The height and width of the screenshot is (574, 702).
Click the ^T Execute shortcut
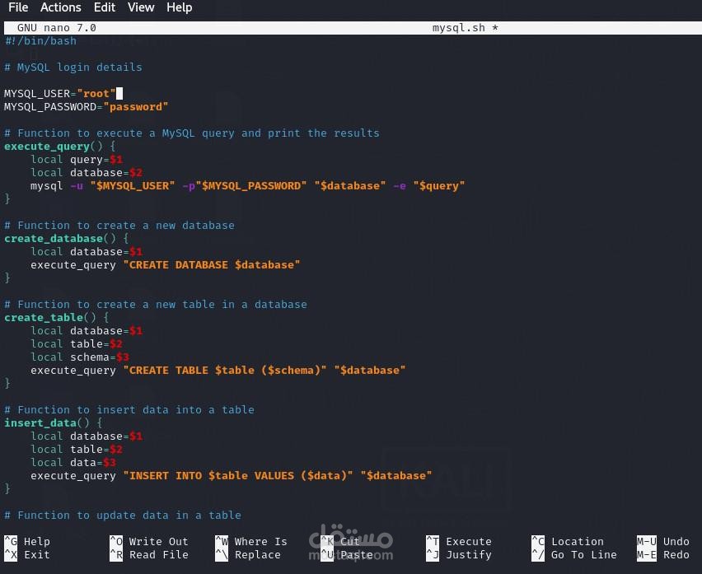pos(459,541)
